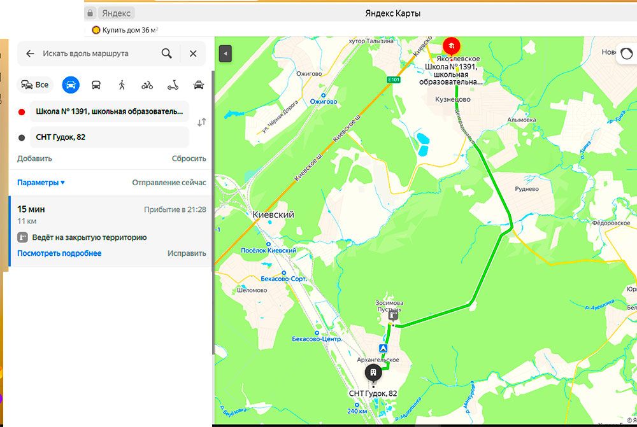Click the 'Алымовка' label on the map
Screen dimensions: 637x427
[521, 120]
